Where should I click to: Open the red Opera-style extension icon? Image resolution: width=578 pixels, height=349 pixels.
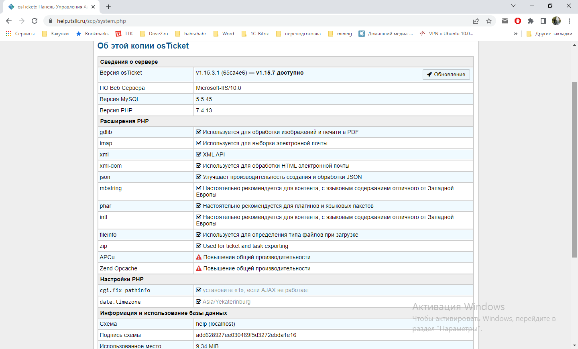[x=518, y=21]
